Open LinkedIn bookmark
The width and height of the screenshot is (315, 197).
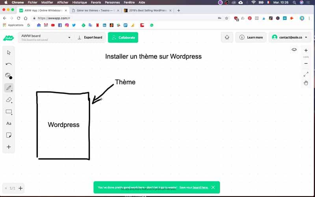(x=104, y=25)
